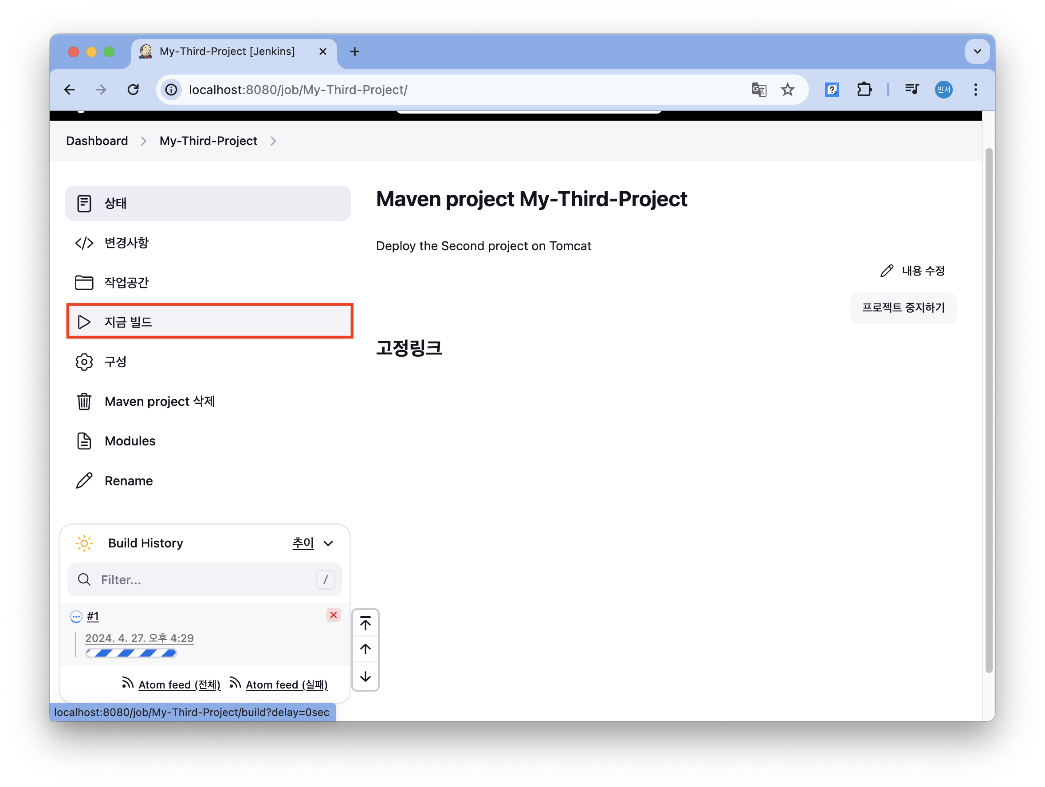
Task: Click the play icon for 지금 빌드
Action: click(x=84, y=322)
